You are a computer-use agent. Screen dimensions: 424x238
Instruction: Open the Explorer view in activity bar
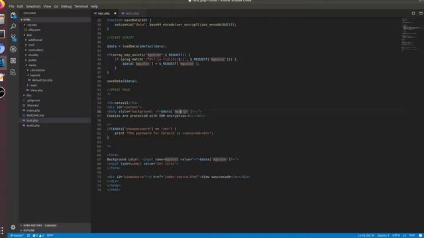point(13,15)
